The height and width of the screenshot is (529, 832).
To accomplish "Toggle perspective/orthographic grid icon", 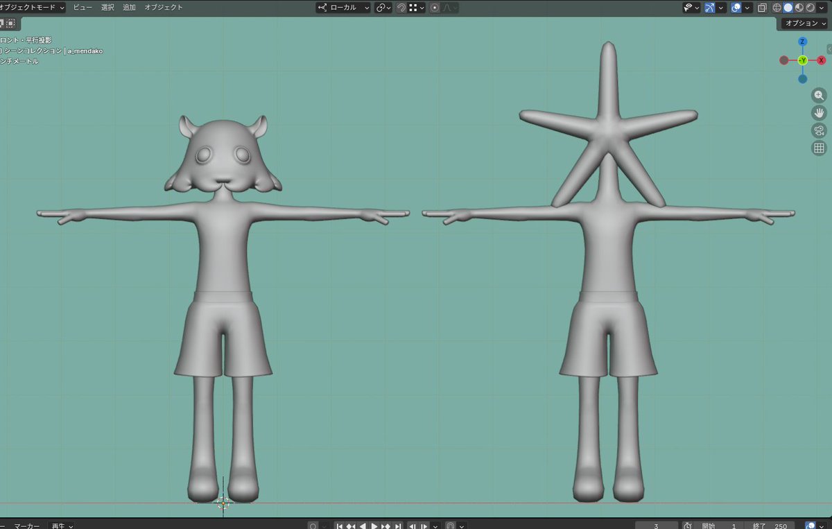I will (x=819, y=148).
